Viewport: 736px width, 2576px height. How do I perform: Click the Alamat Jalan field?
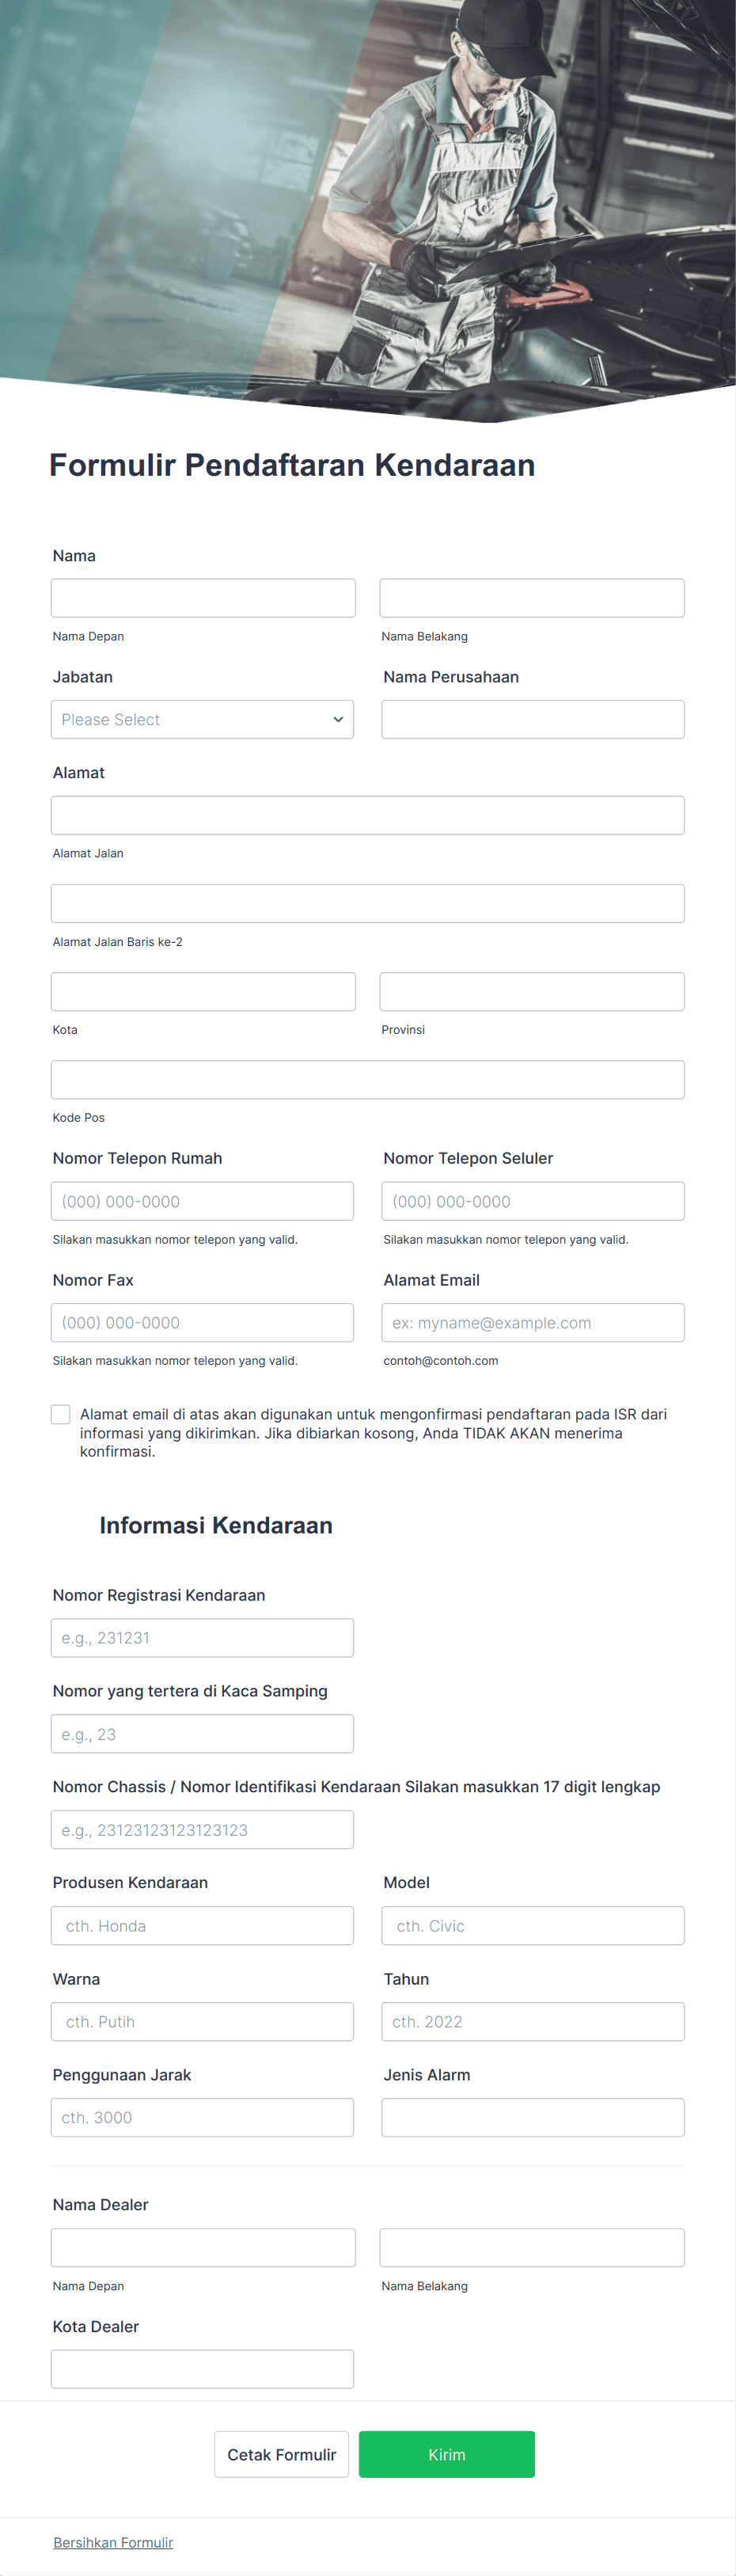[x=367, y=815]
